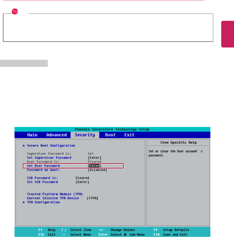Click the Set status of Supervisor Password

coord(91,154)
